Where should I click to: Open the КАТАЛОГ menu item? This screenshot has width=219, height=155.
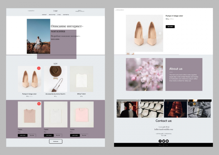tap(44, 15)
